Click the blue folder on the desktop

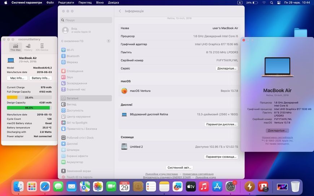pyautogui.click(x=300, y=32)
